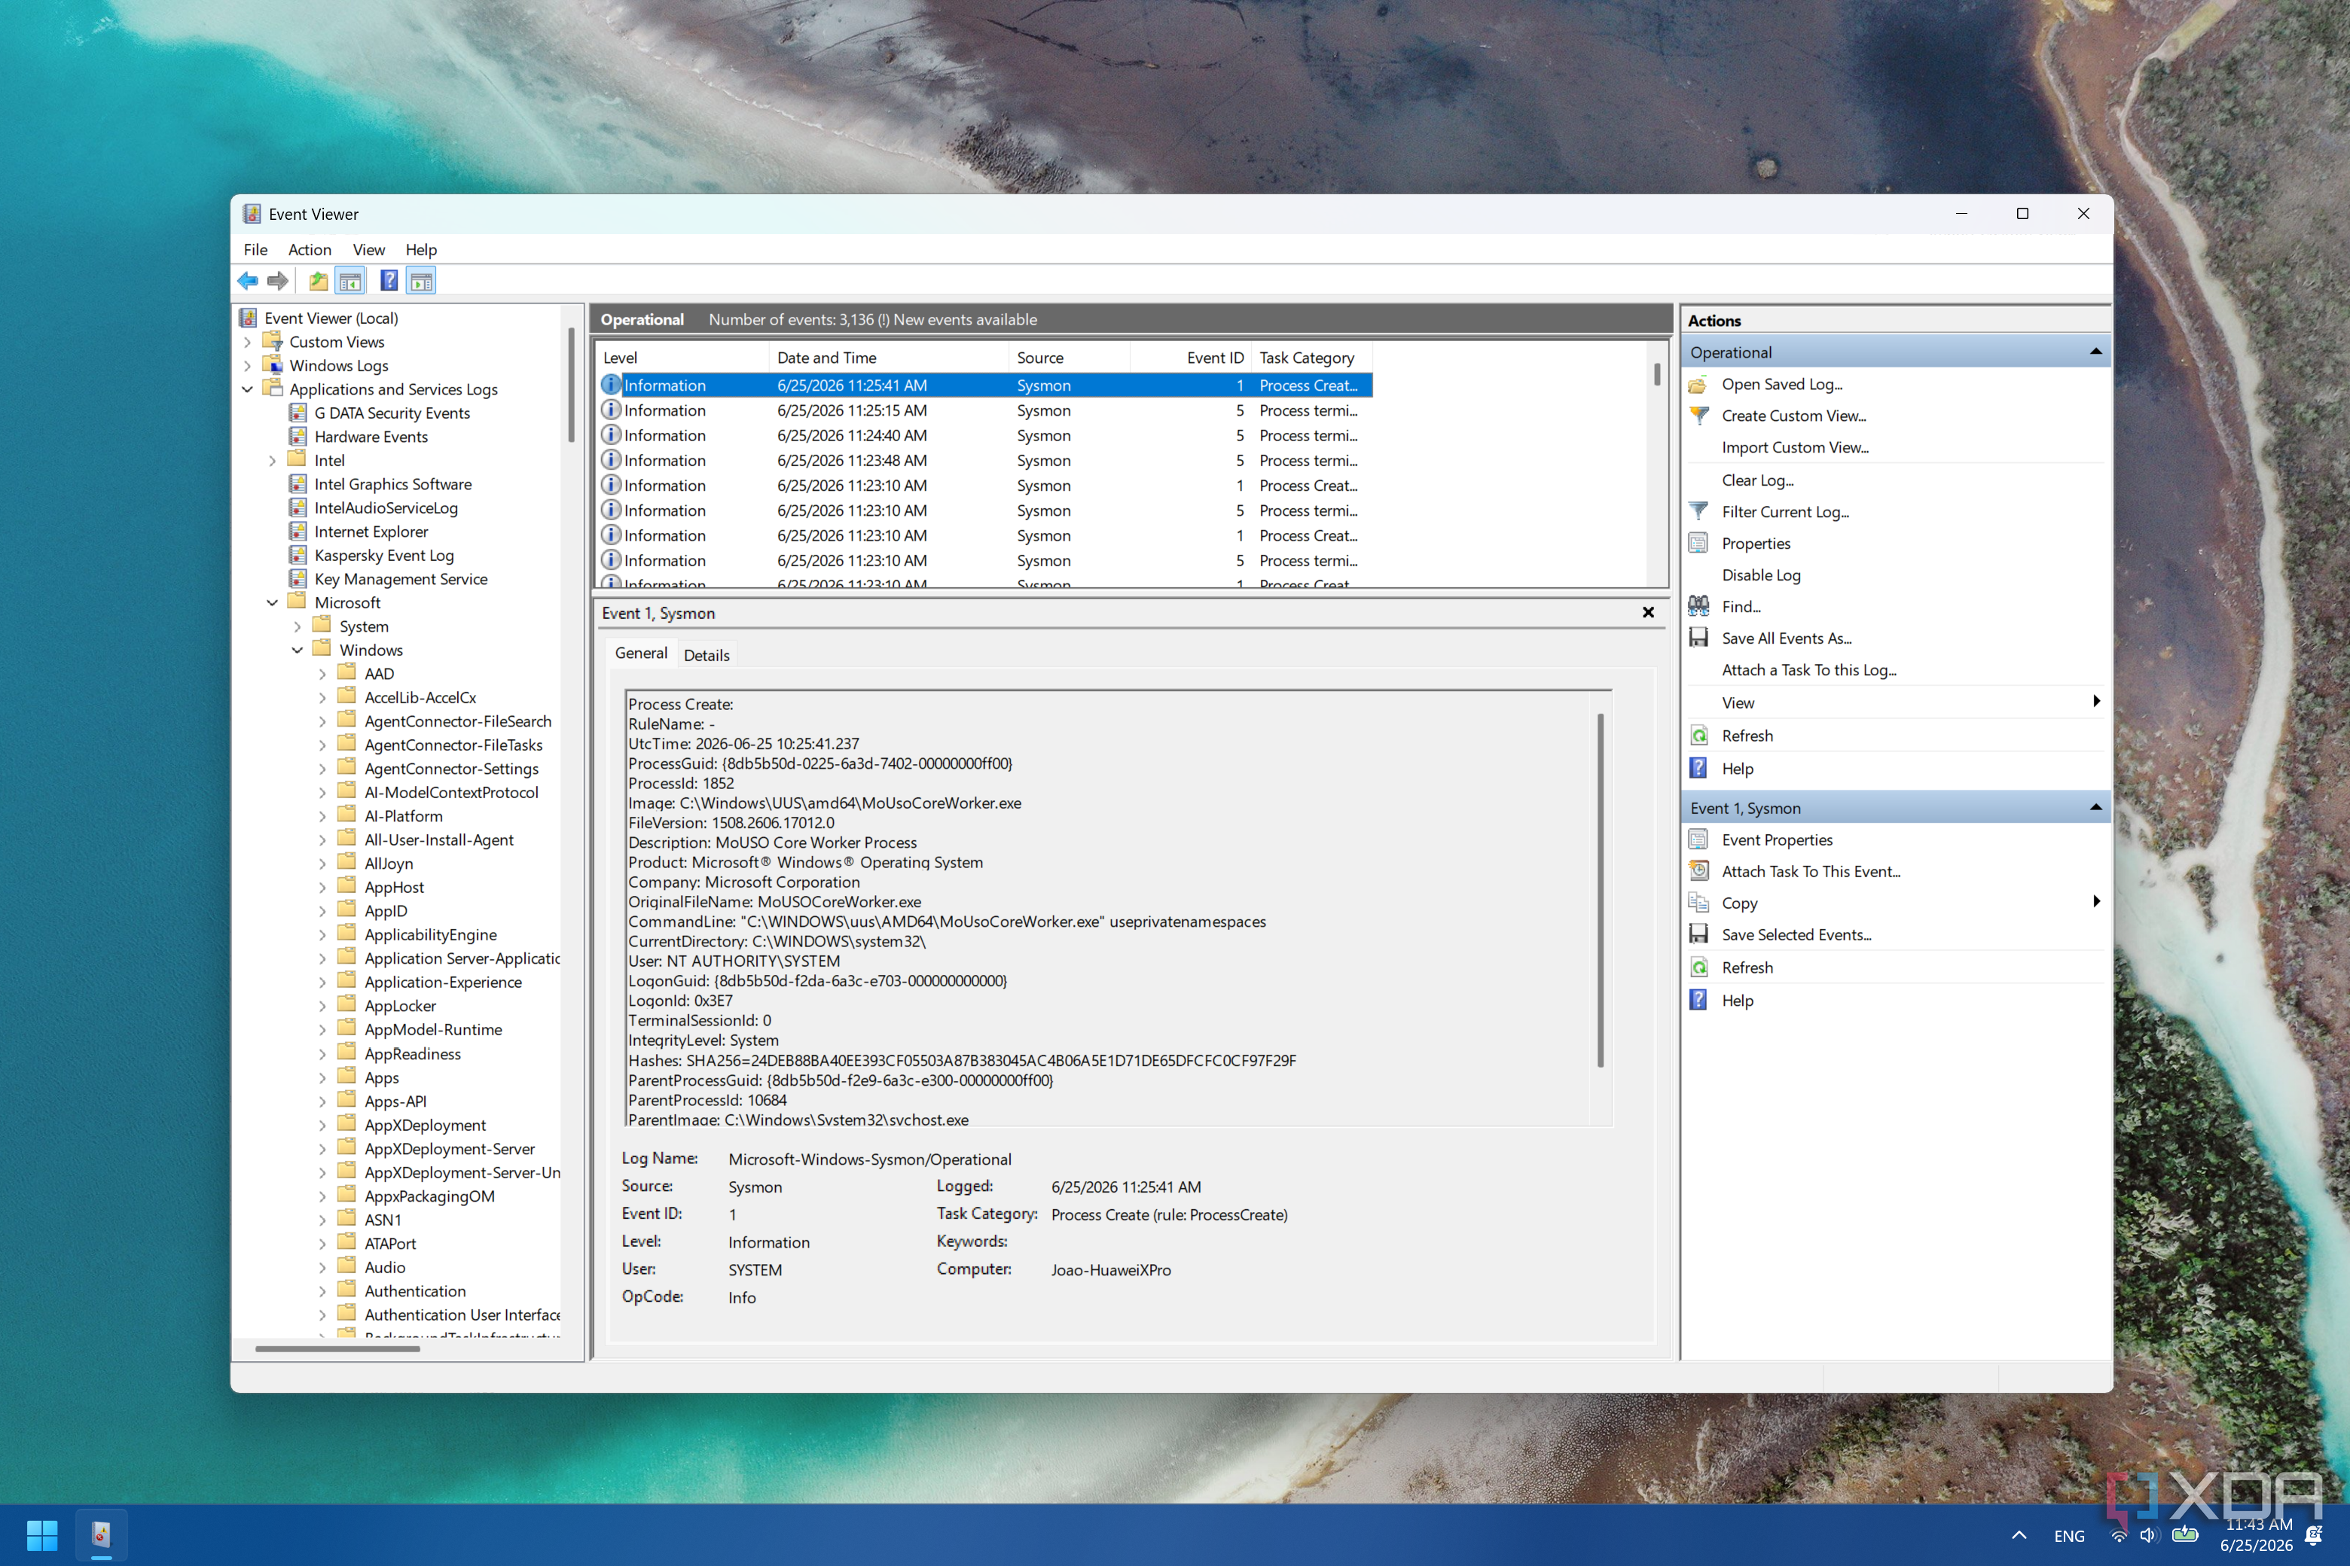Click the Event Properties icon in Actions
This screenshot has width=2350, height=1566.
[1698, 840]
